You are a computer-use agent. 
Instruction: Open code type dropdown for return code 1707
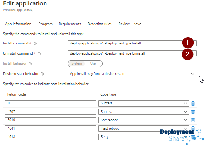click(x=144, y=112)
